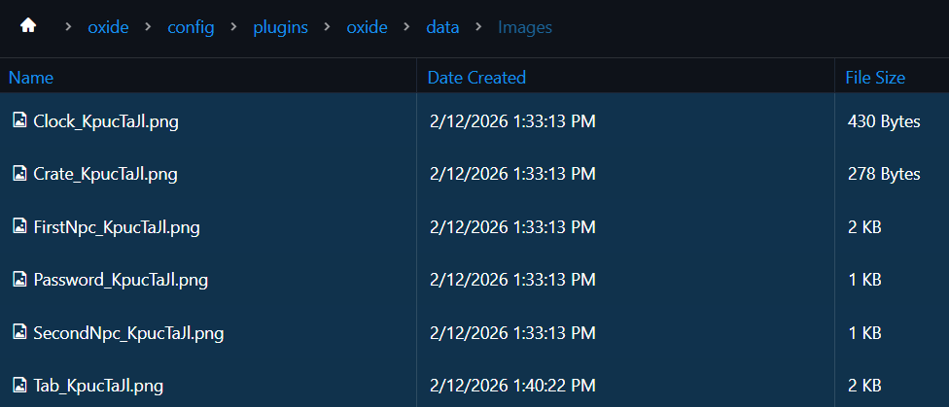
Task: Navigate to the config breadcrumb folder
Action: 191,27
